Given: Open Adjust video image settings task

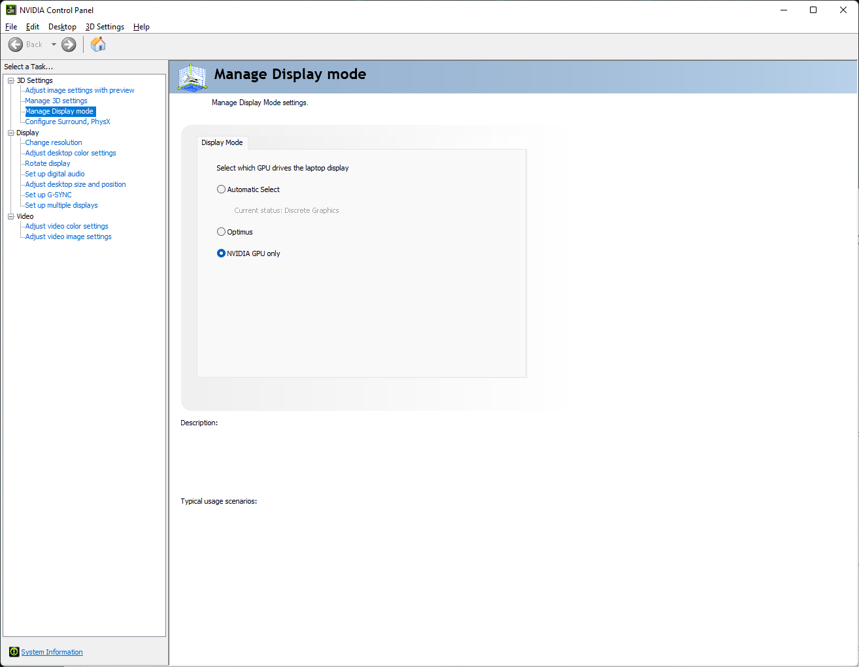Looking at the screenshot, I should (68, 236).
